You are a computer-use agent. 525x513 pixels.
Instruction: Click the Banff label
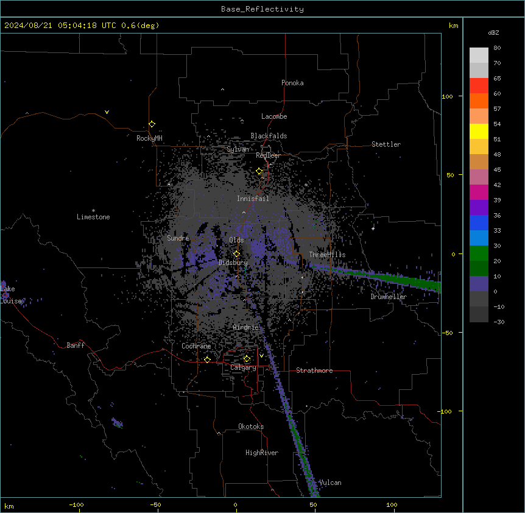click(x=76, y=345)
